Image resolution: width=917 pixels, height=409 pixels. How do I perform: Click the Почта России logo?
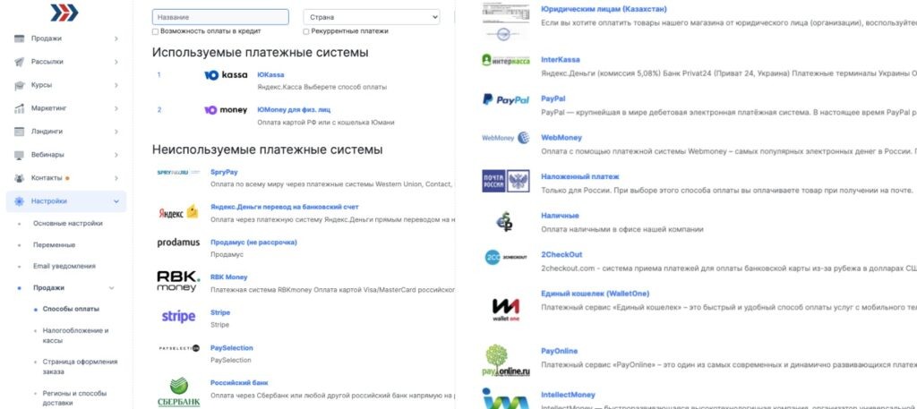tap(506, 181)
